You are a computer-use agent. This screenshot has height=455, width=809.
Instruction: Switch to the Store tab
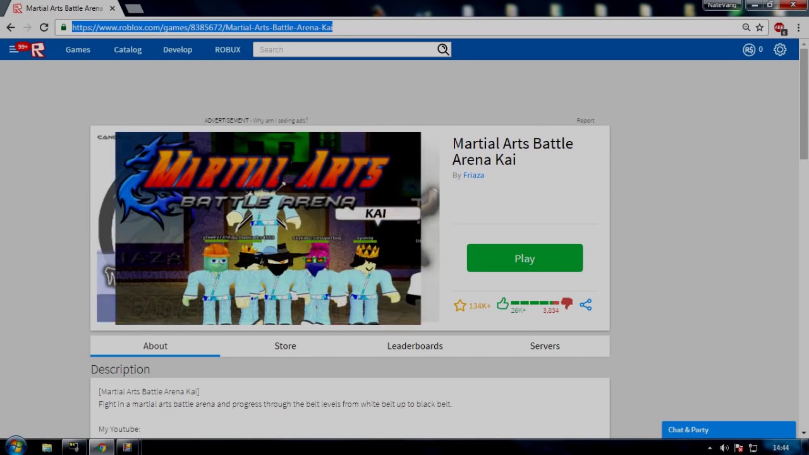[285, 346]
